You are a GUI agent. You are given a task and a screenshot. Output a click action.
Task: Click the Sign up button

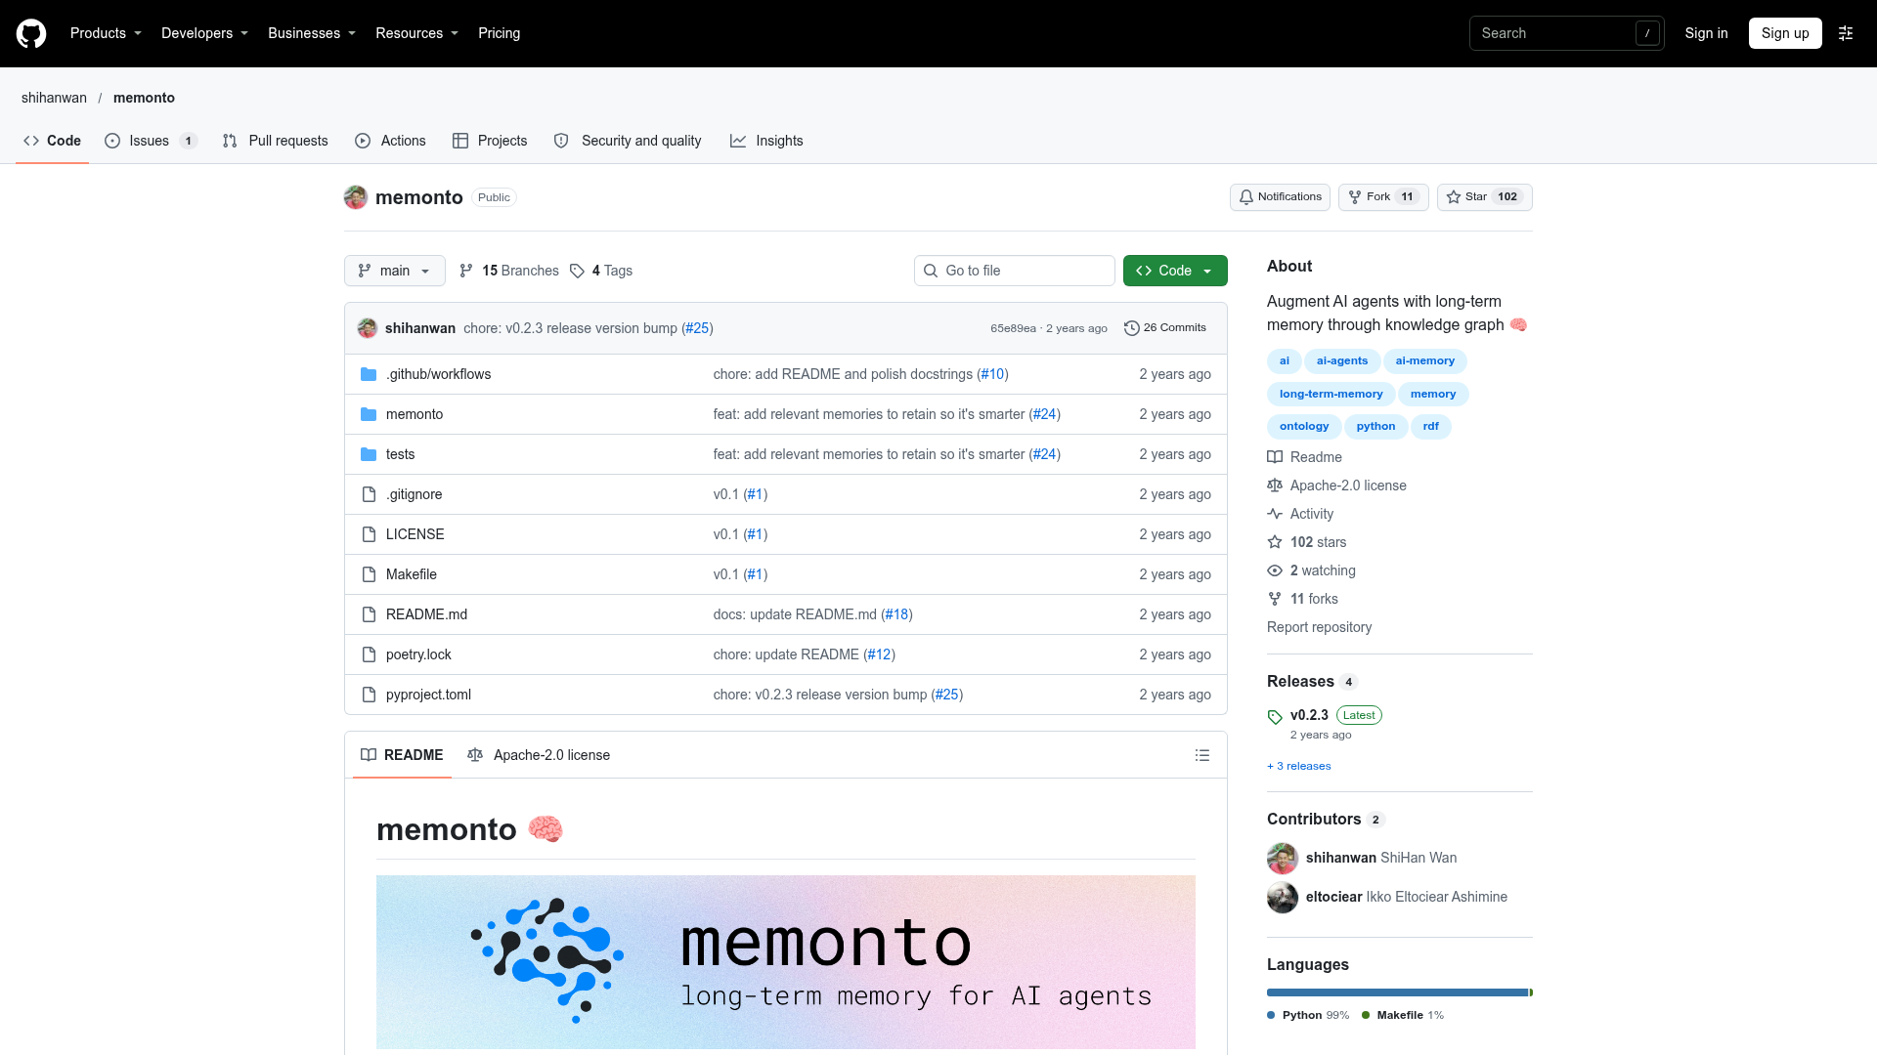coord(1785,33)
